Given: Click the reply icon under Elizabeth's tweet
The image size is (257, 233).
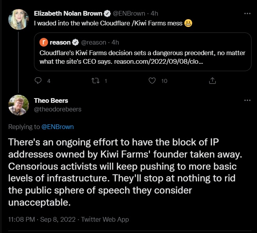Looking at the screenshot, I should tap(38, 81).
